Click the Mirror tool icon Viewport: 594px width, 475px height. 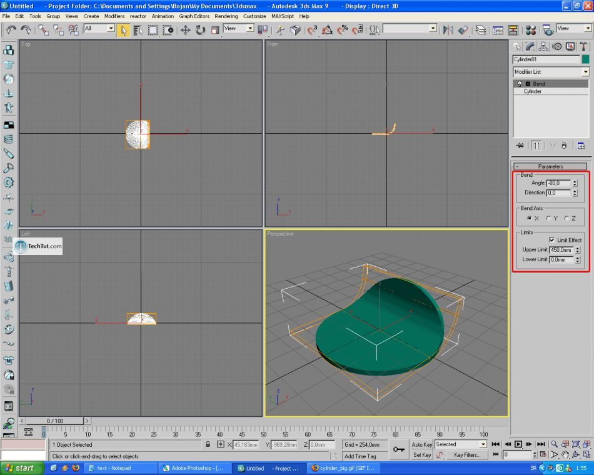pyautogui.click(x=448, y=30)
